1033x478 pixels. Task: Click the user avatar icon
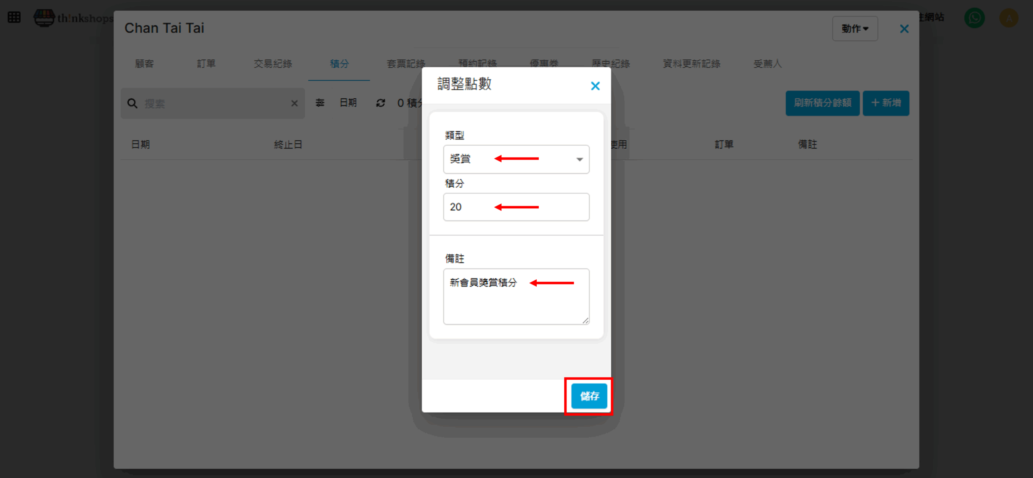pyautogui.click(x=1008, y=18)
